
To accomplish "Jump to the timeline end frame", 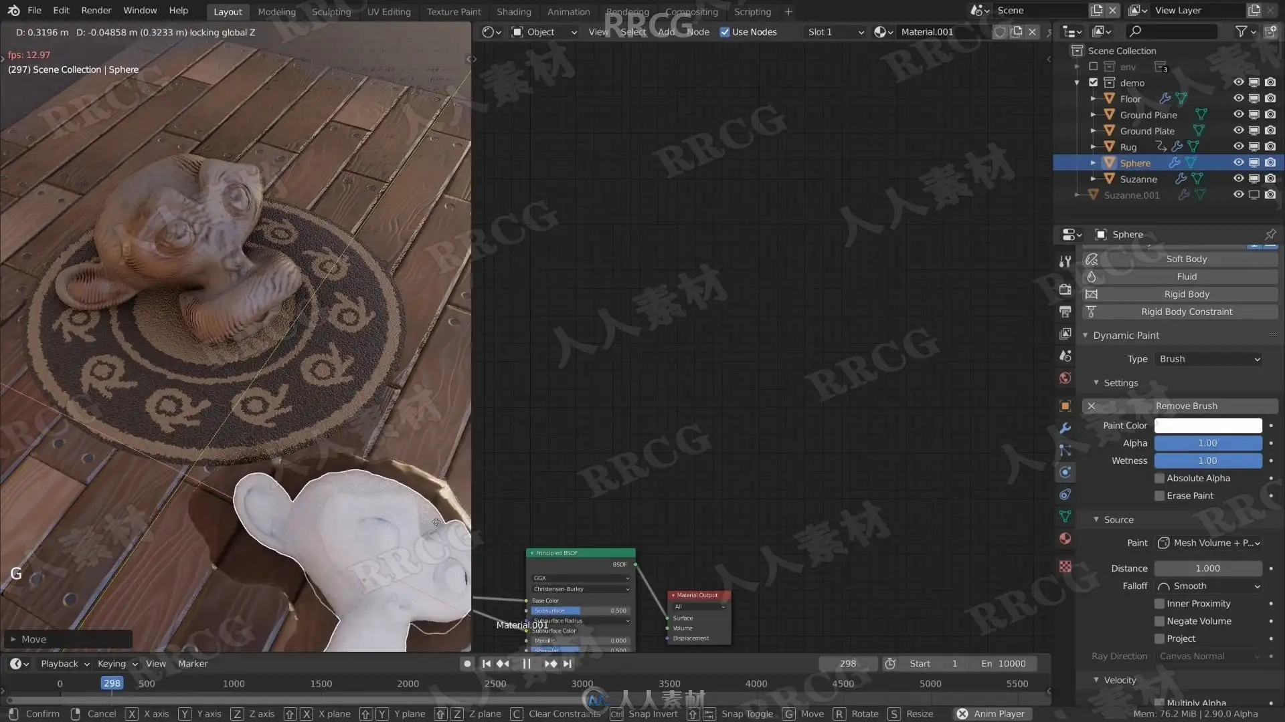I will point(568,664).
